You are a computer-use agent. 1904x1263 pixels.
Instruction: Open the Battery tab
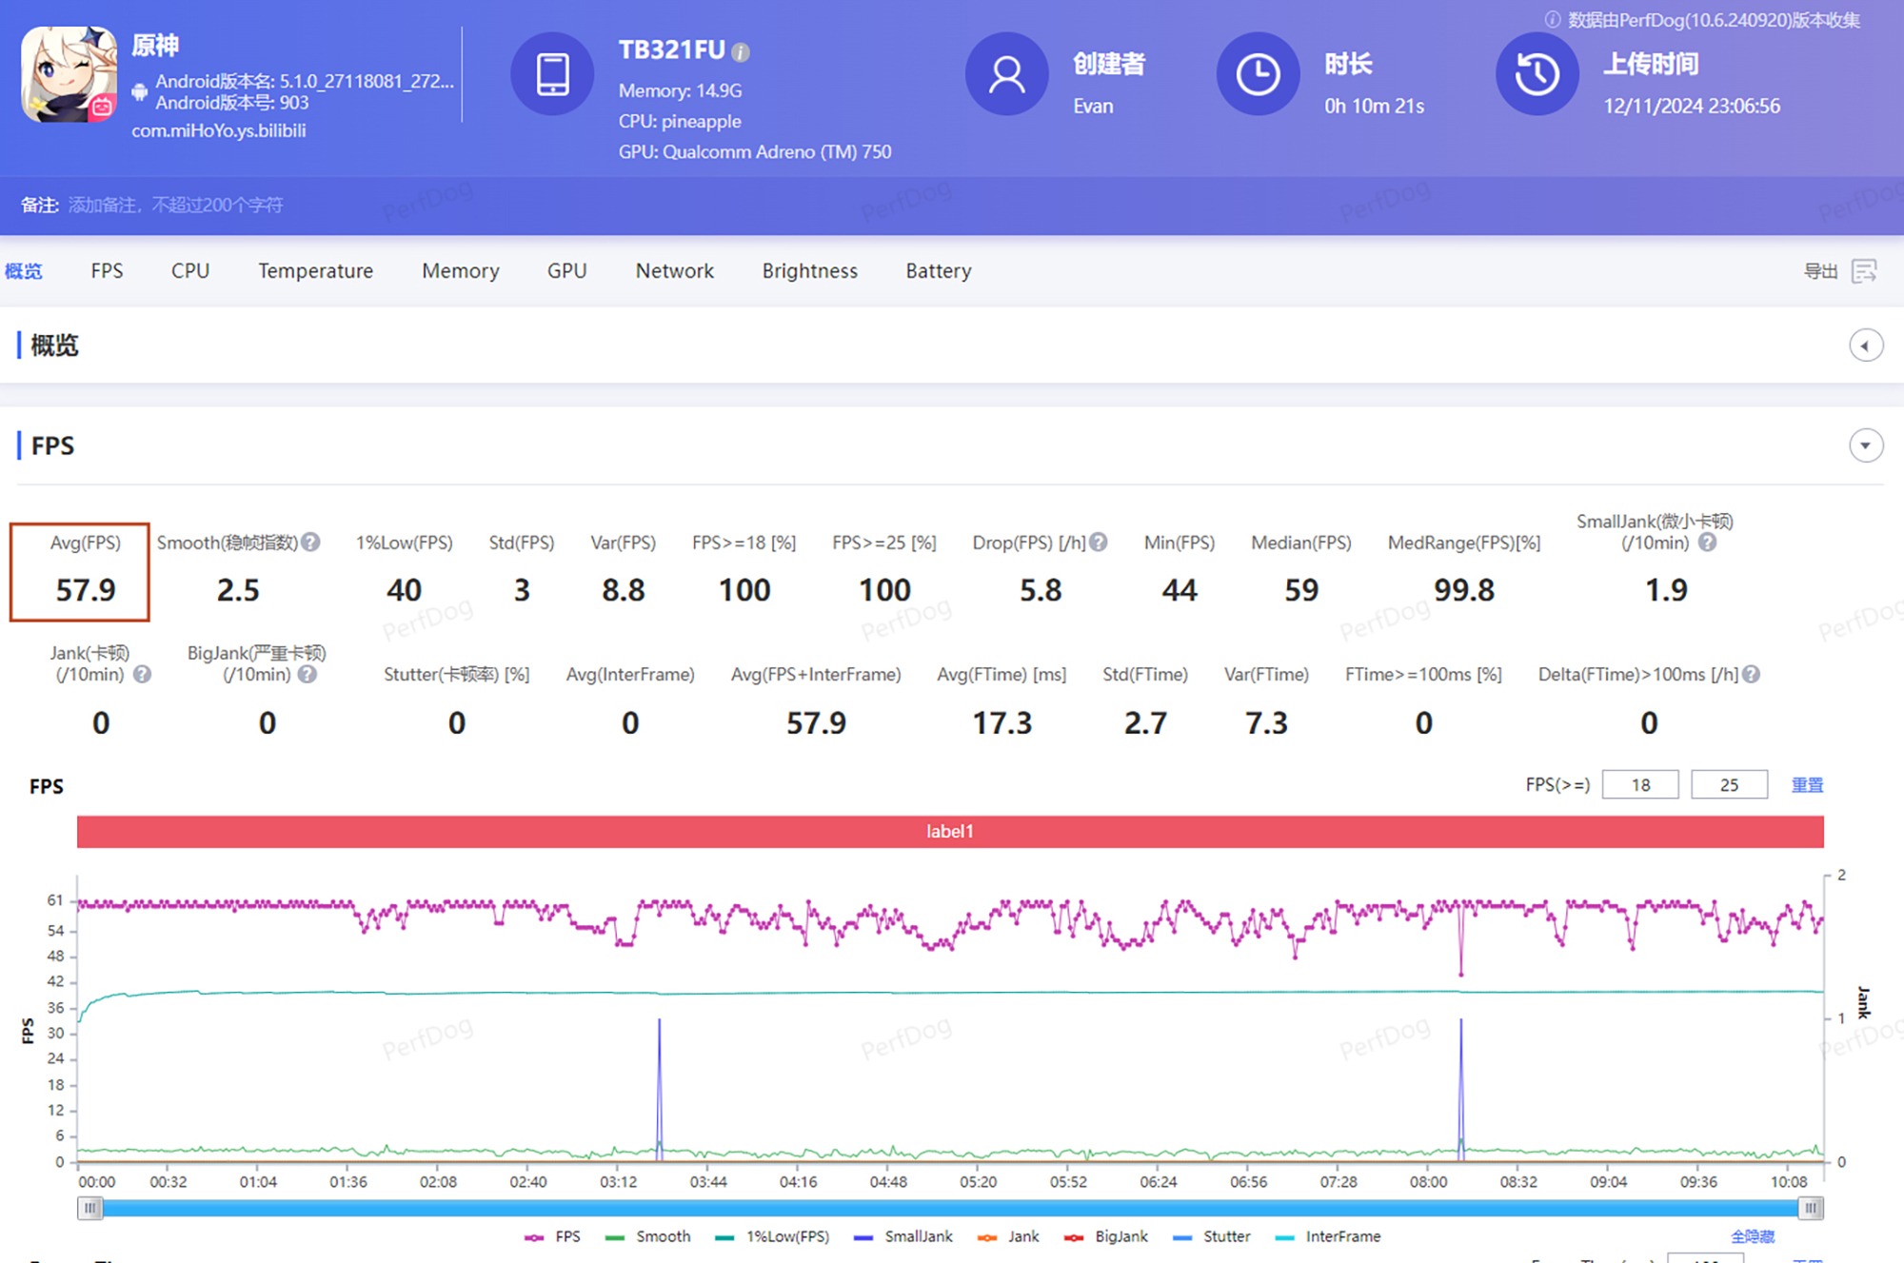[938, 271]
